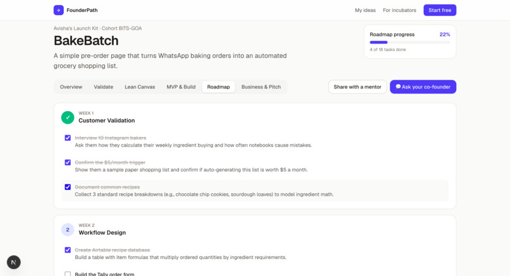The image size is (510, 276).
Task: Click the chat bubble icon in Ask your co-founder
Action: [398, 87]
